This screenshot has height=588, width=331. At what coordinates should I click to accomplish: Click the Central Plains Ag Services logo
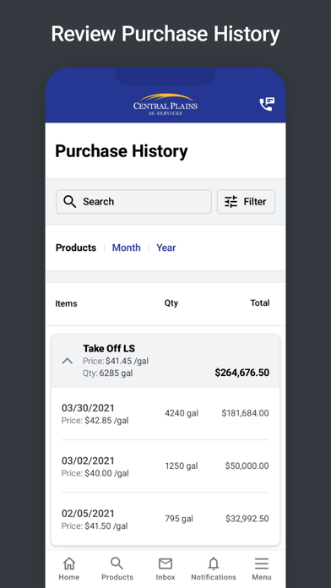165,104
